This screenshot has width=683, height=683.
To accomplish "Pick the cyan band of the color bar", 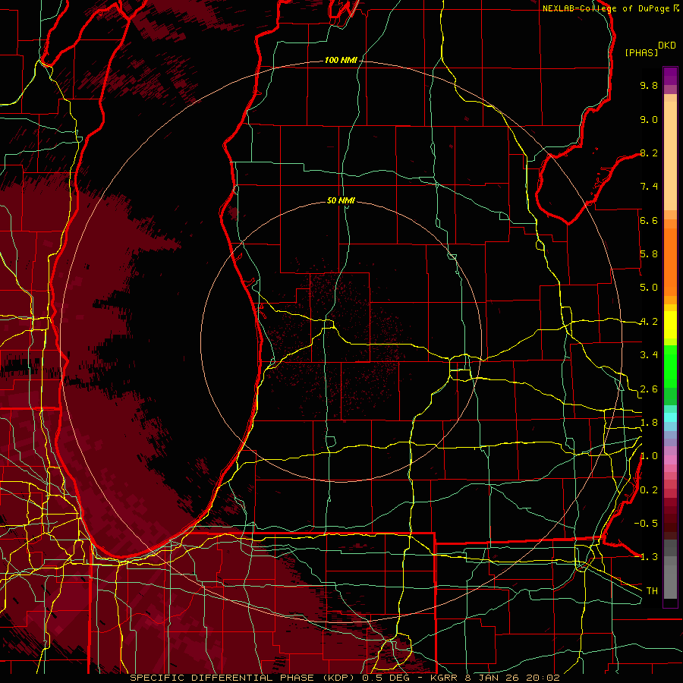I will click(670, 417).
